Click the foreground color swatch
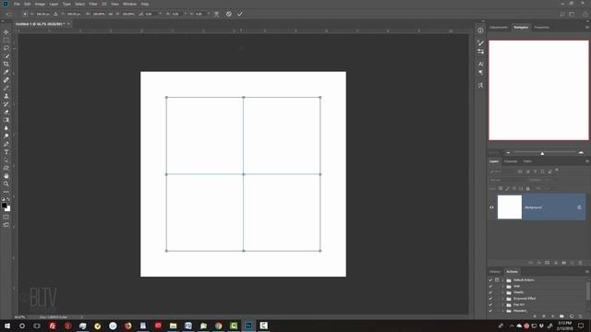 4,206
